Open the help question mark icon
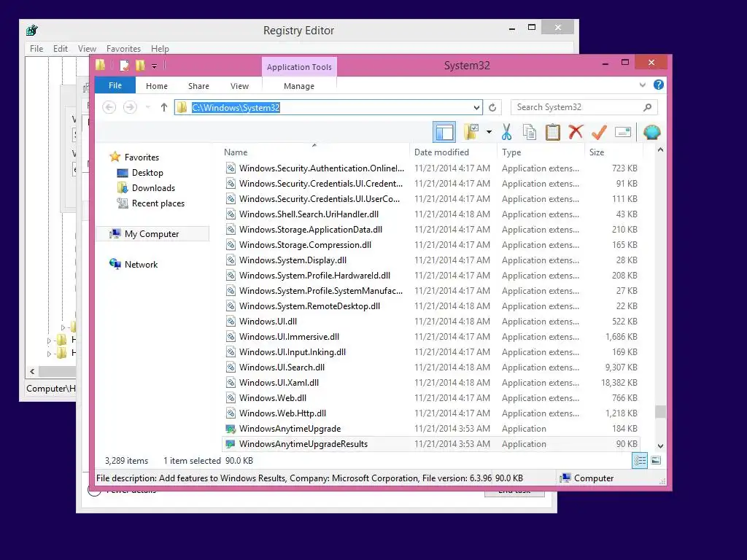The image size is (747, 560). 659,85
